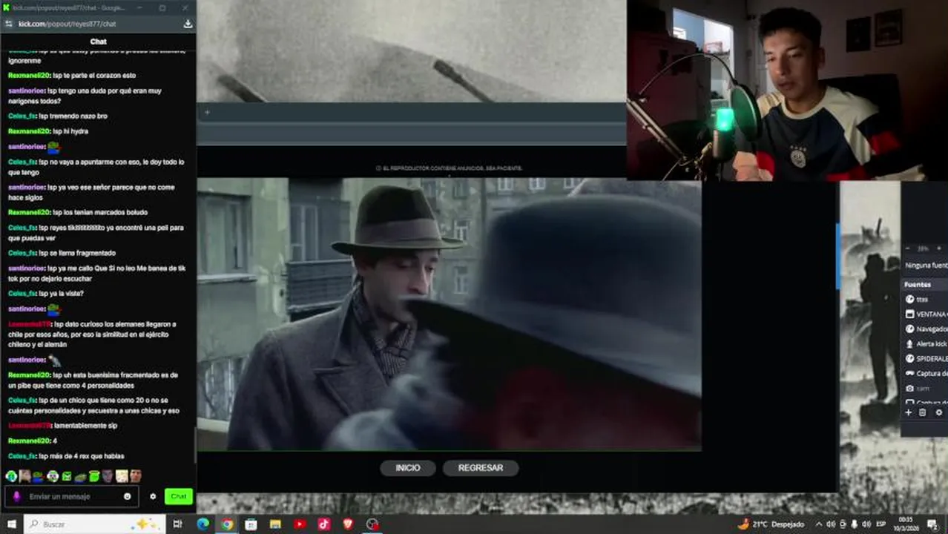
Task: Click the site info icon left of the URL
Action: pyautogui.click(x=9, y=24)
